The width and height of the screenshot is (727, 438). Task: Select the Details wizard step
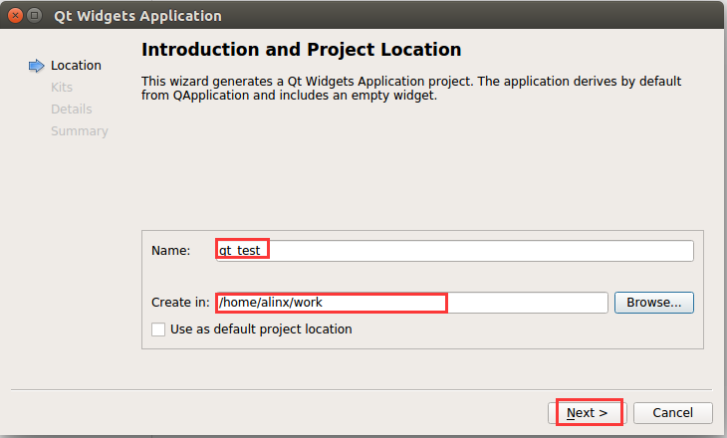72,109
